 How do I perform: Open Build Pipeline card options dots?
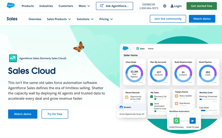214,83
